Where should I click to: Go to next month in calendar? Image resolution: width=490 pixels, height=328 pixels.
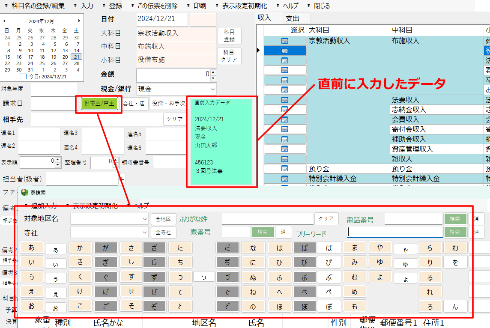pyautogui.click(x=79, y=21)
